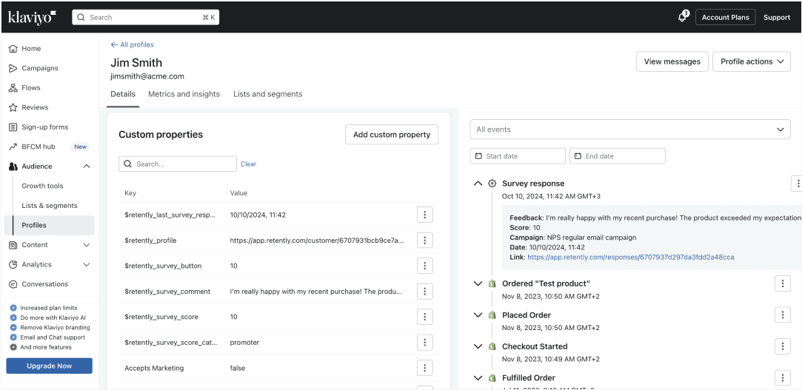Click the Upgrade Now button
The image size is (802, 390).
[x=49, y=366]
